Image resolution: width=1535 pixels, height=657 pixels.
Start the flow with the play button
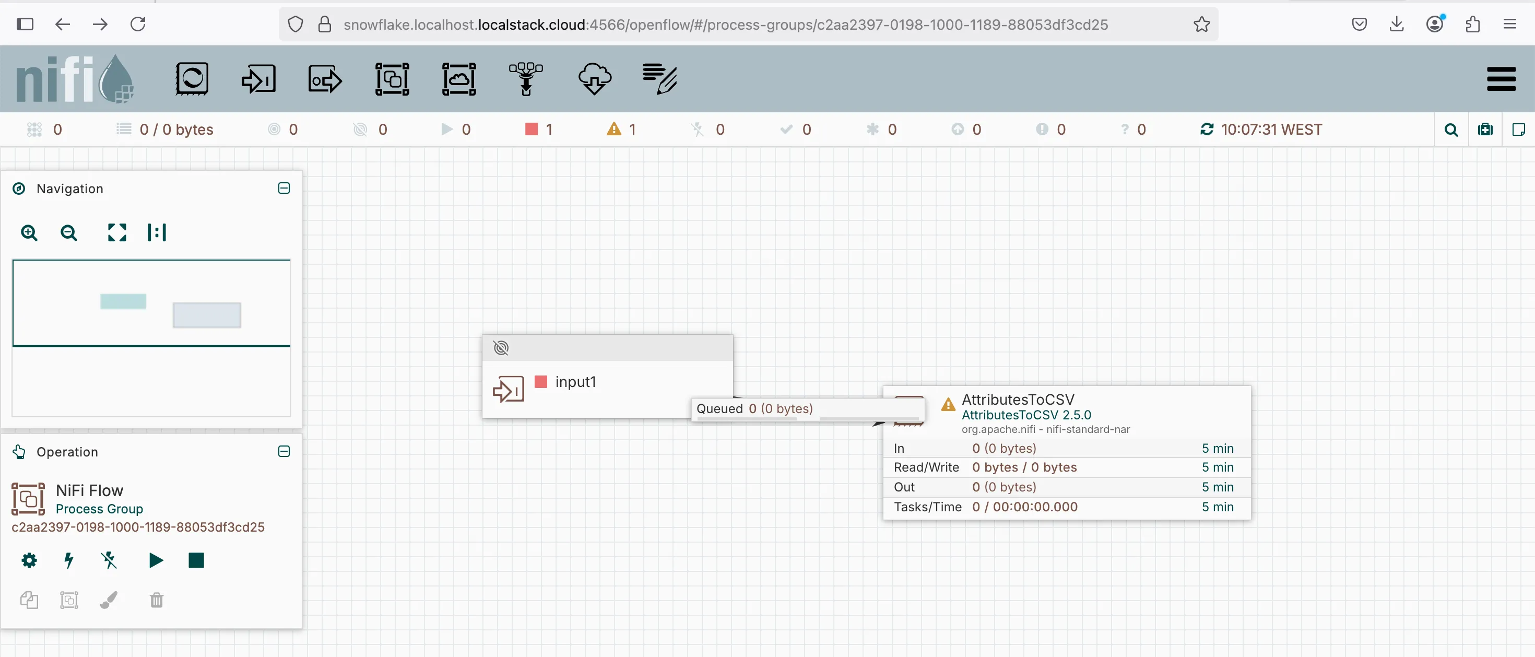point(155,561)
